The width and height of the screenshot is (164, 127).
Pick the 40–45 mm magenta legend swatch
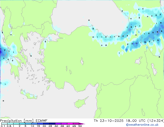point(70,124)
